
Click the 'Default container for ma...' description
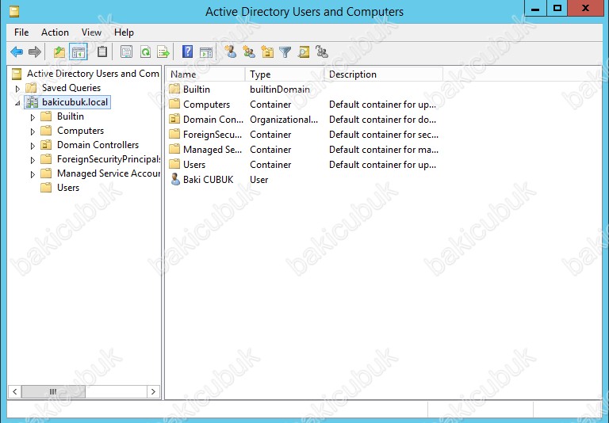pyautogui.click(x=383, y=150)
